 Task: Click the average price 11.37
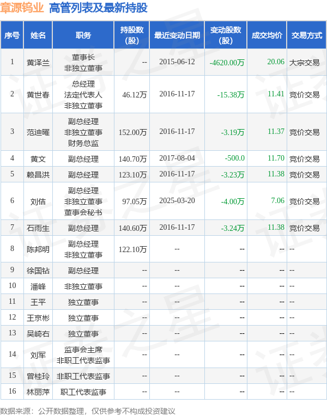click(x=276, y=131)
